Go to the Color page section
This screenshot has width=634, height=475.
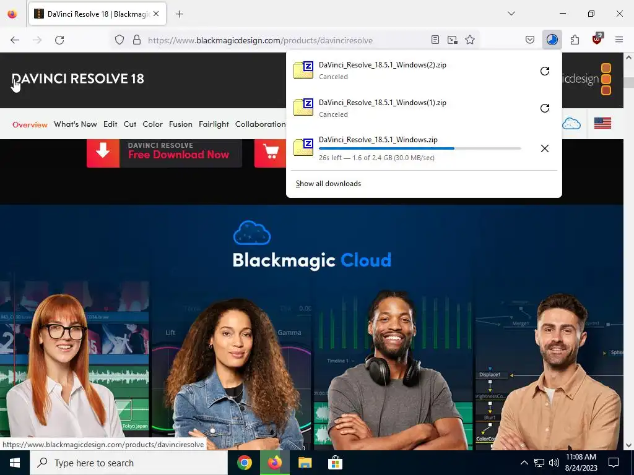click(x=152, y=124)
